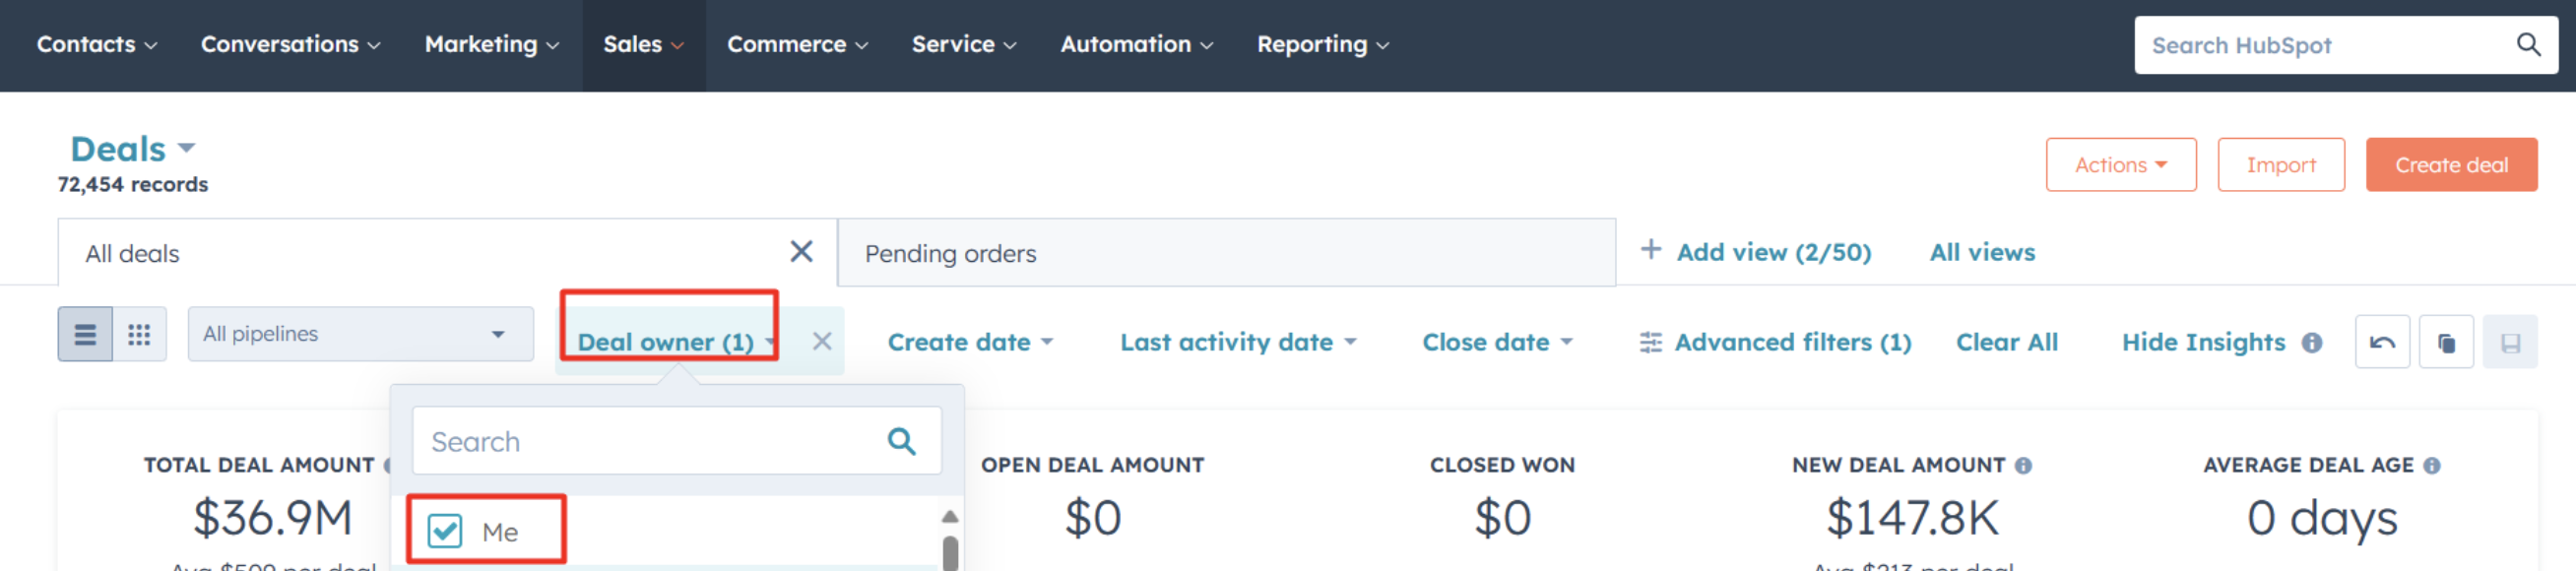This screenshot has width=2576, height=571.
Task: Uncheck the Me owner checkbox
Action: pos(444,531)
